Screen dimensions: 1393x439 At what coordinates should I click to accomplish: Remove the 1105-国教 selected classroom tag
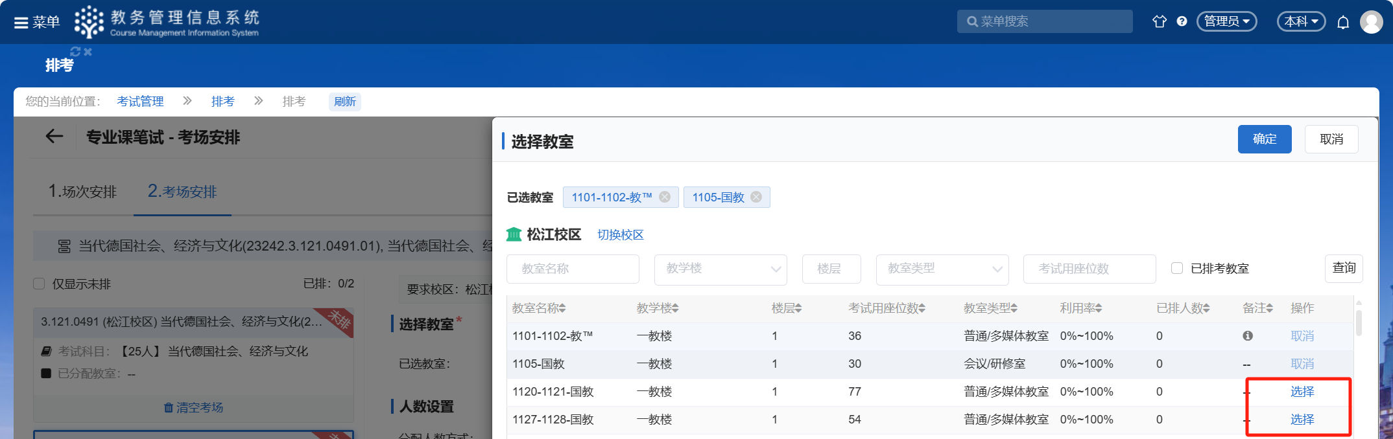[756, 197]
